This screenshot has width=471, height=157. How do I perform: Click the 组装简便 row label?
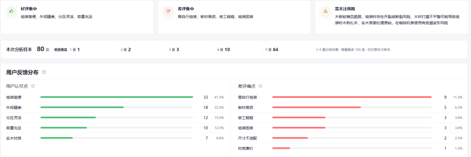(14, 97)
